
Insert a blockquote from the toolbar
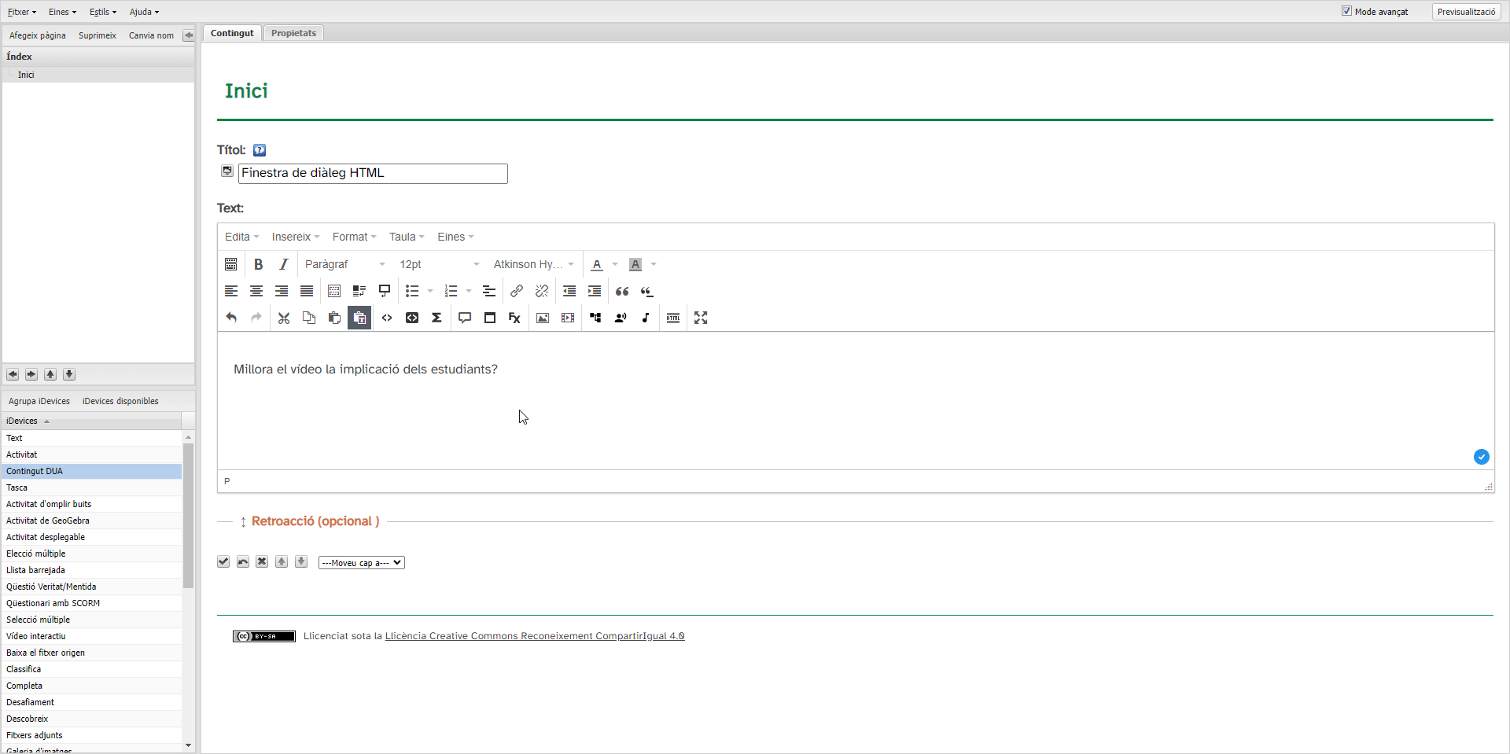[x=622, y=291]
